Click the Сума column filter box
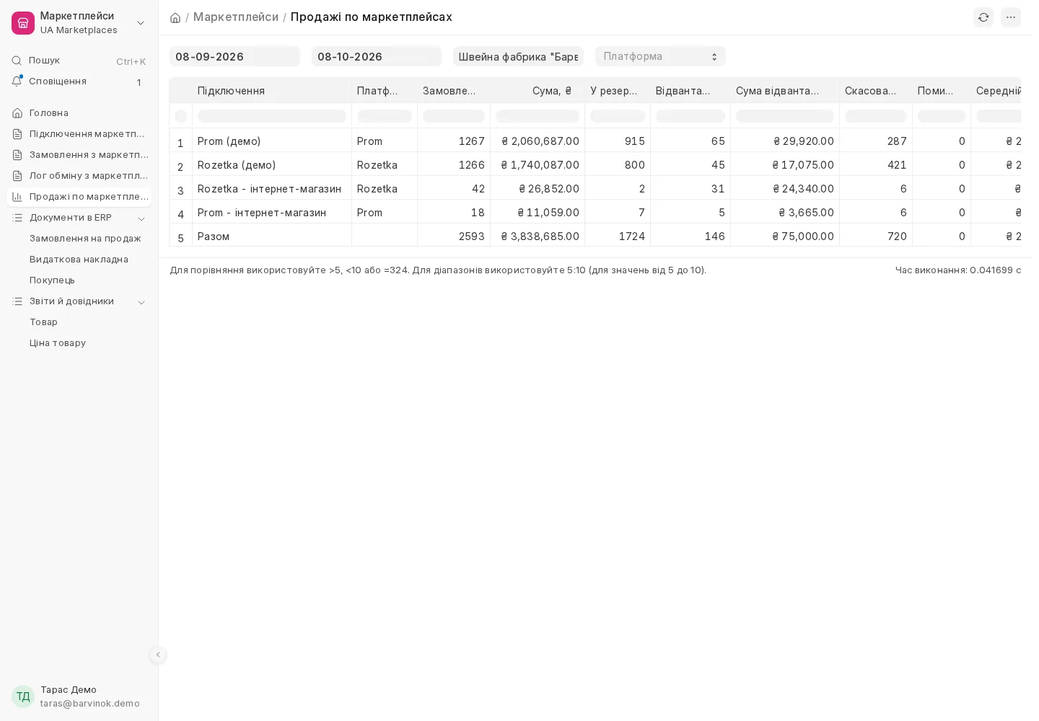The width and height of the screenshot is (1039, 721). [x=538, y=116]
